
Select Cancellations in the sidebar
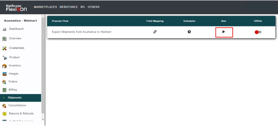point(17,105)
